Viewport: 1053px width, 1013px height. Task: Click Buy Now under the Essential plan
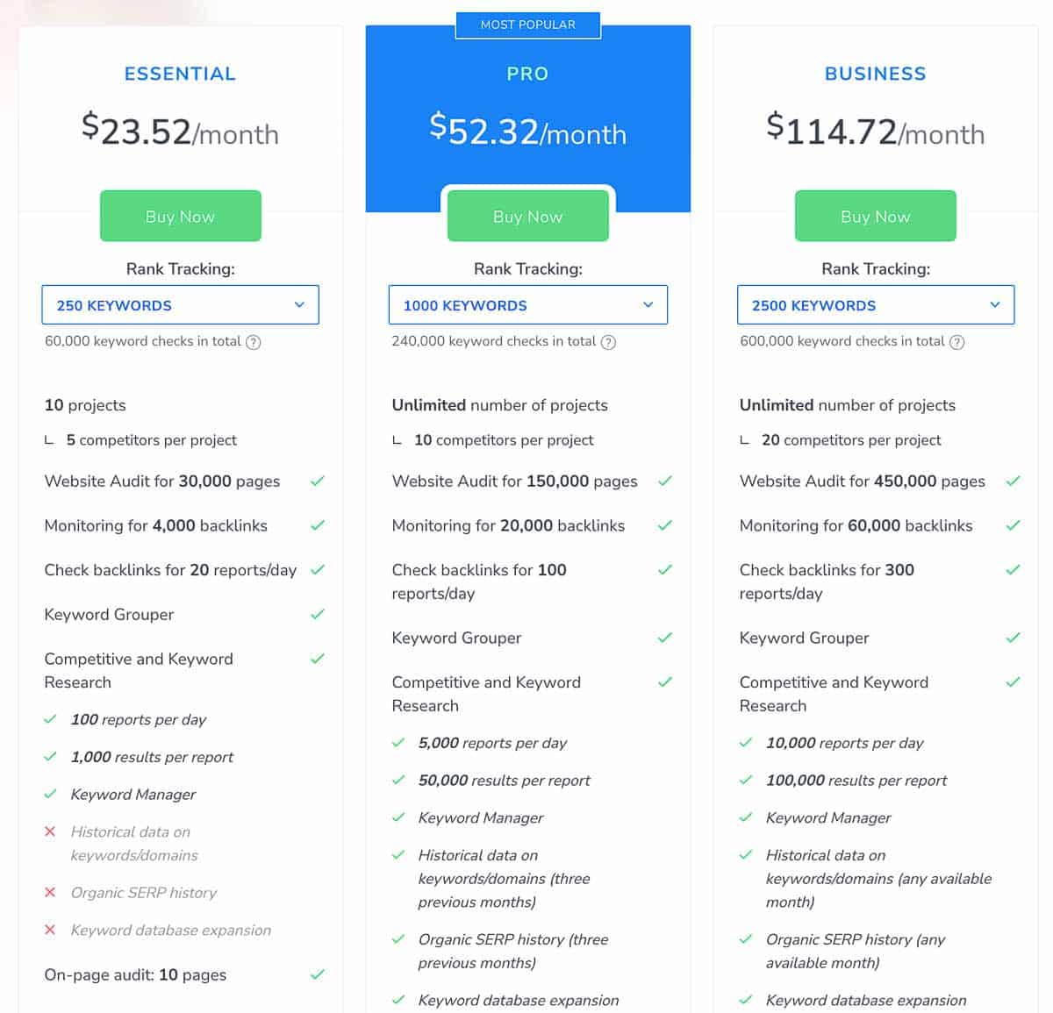coord(180,216)
